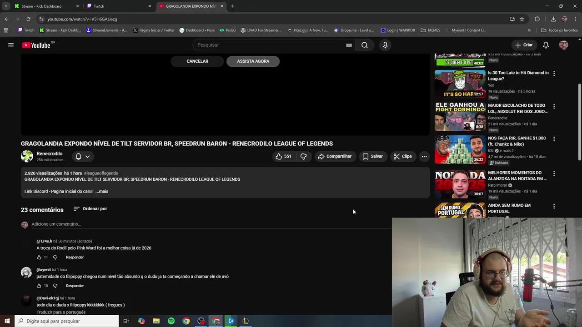
Task: Open Chrome extensions puzzle icon
Action: point(537,19)
